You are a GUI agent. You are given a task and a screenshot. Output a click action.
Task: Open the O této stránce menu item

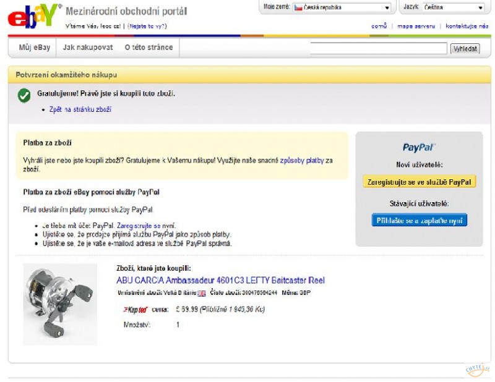coord(148,48)
